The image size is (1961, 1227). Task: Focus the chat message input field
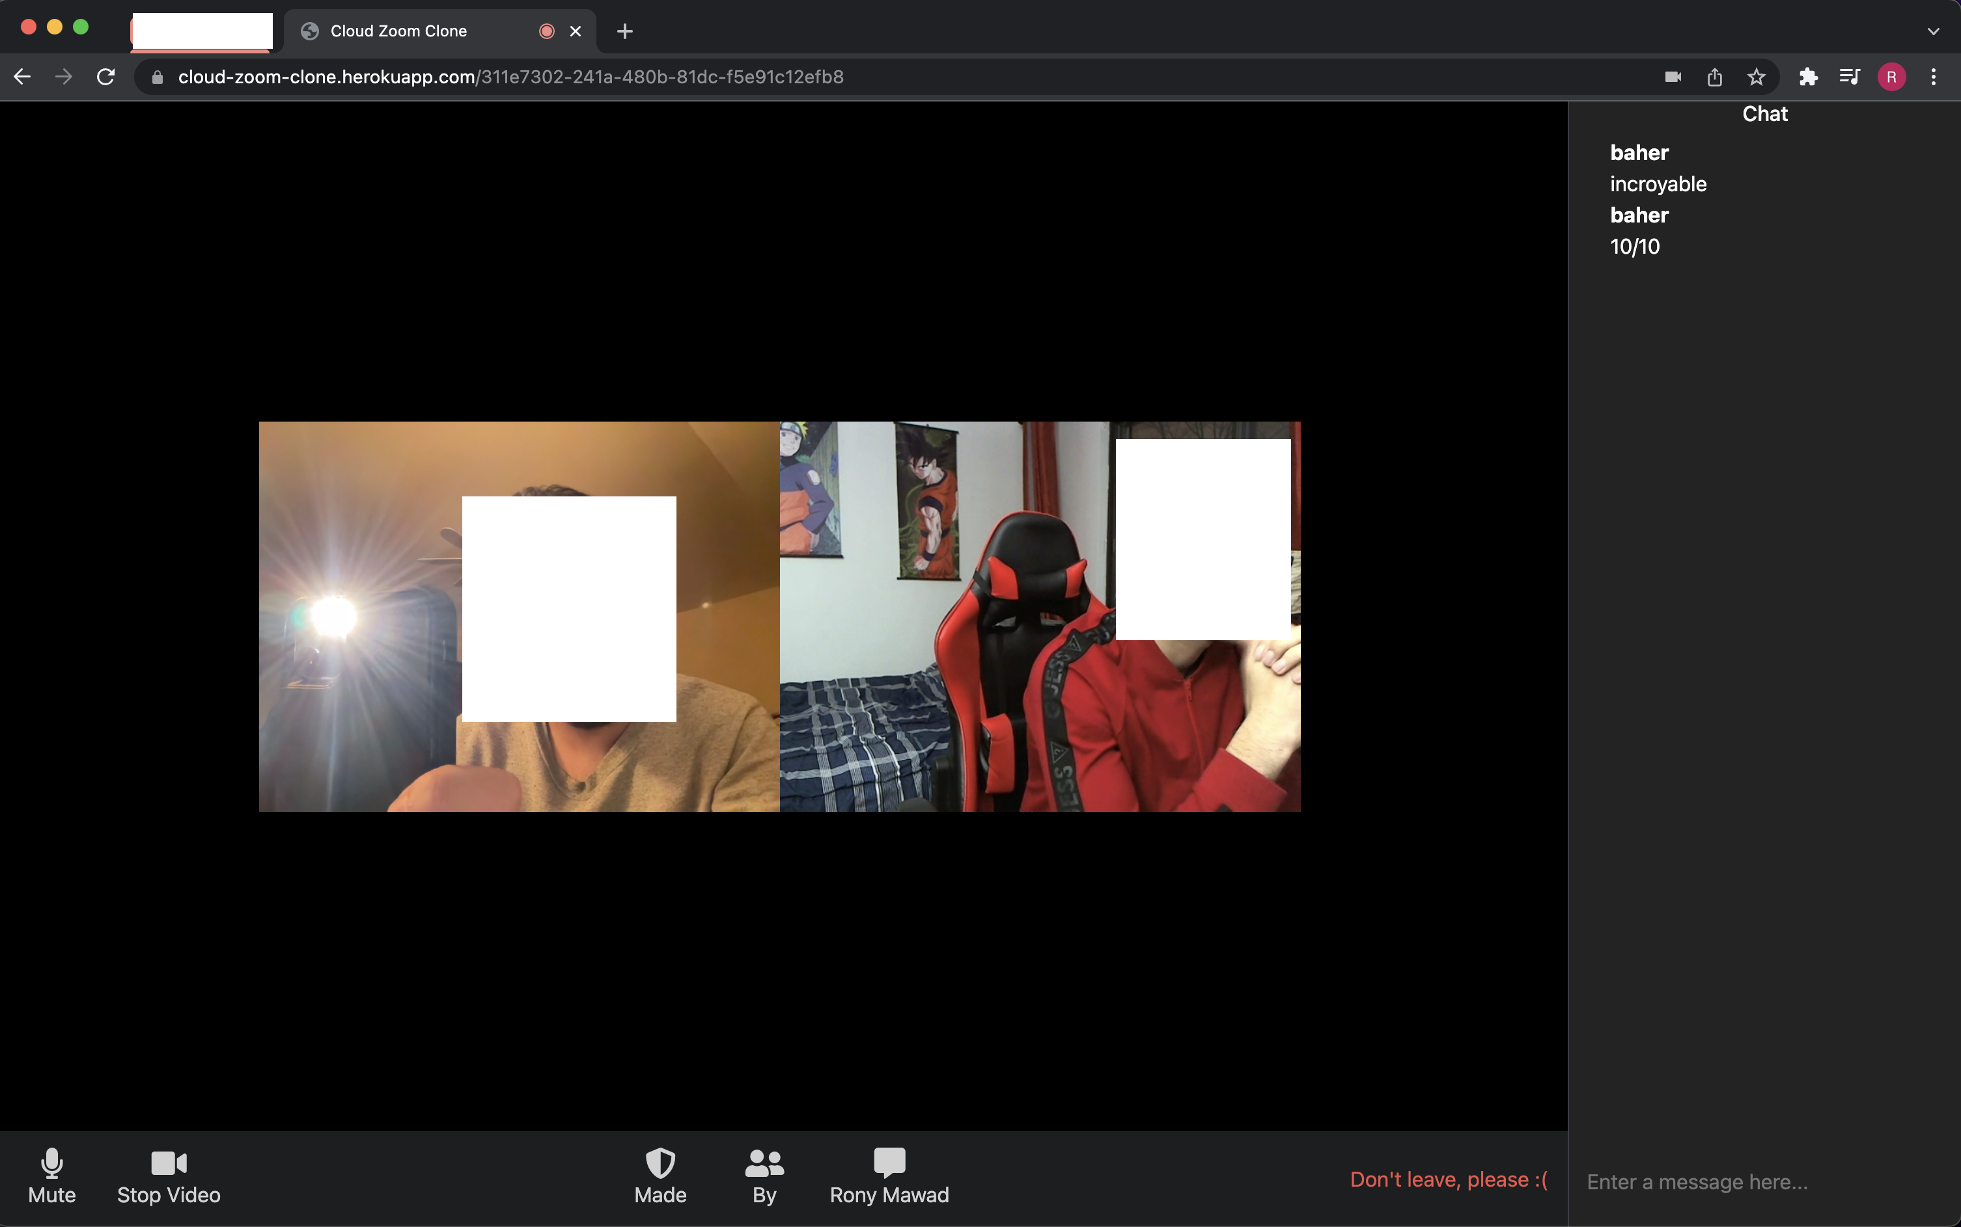(1764, 1181)
